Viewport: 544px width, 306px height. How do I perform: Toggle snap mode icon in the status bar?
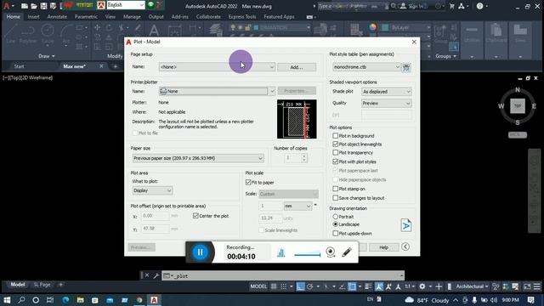[x=283, y=286]
